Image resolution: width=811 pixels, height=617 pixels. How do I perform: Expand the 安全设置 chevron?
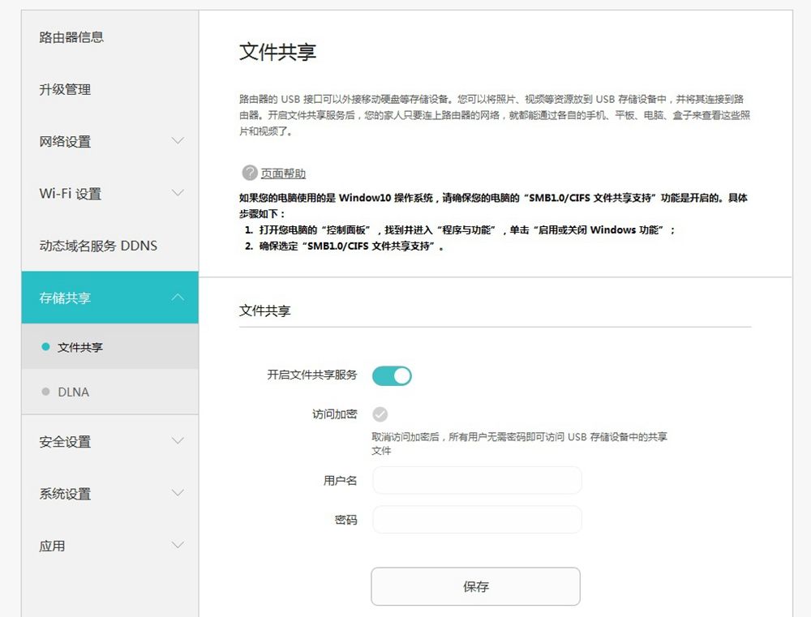click(x=178, y=440)
